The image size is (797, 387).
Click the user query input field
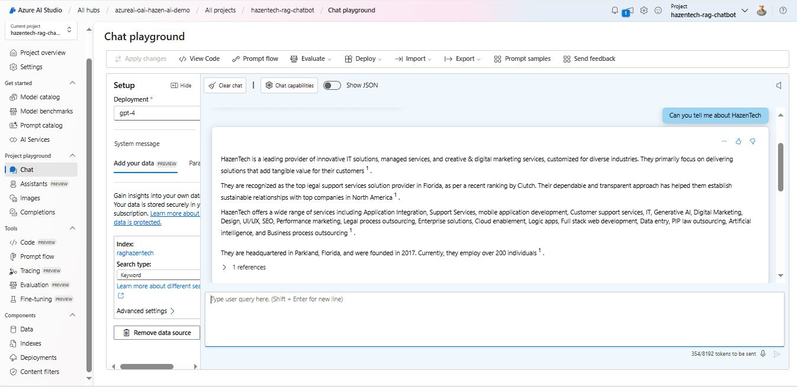pyautogui.click(x=494, y=319)
